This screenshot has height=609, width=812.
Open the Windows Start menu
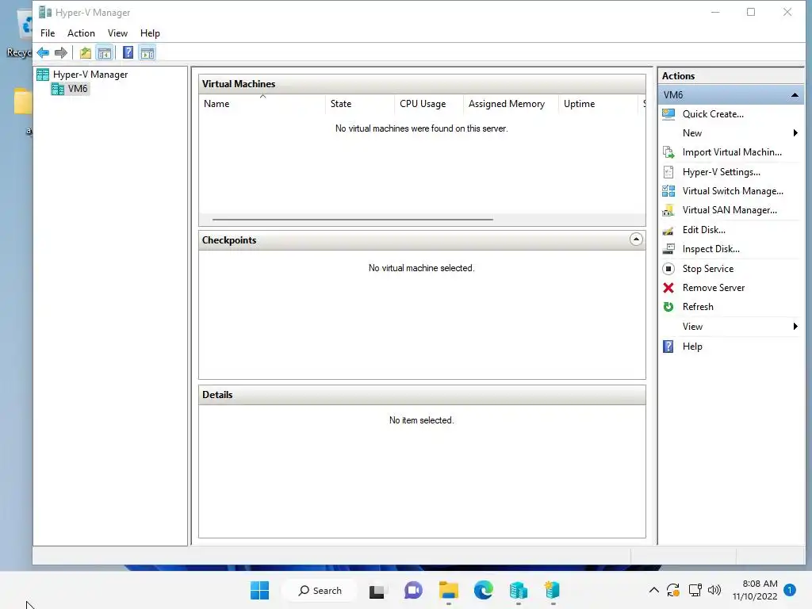coord(259,590)
